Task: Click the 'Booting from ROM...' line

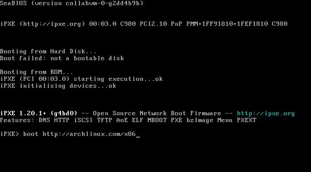Action: click(x=36, y=72)
